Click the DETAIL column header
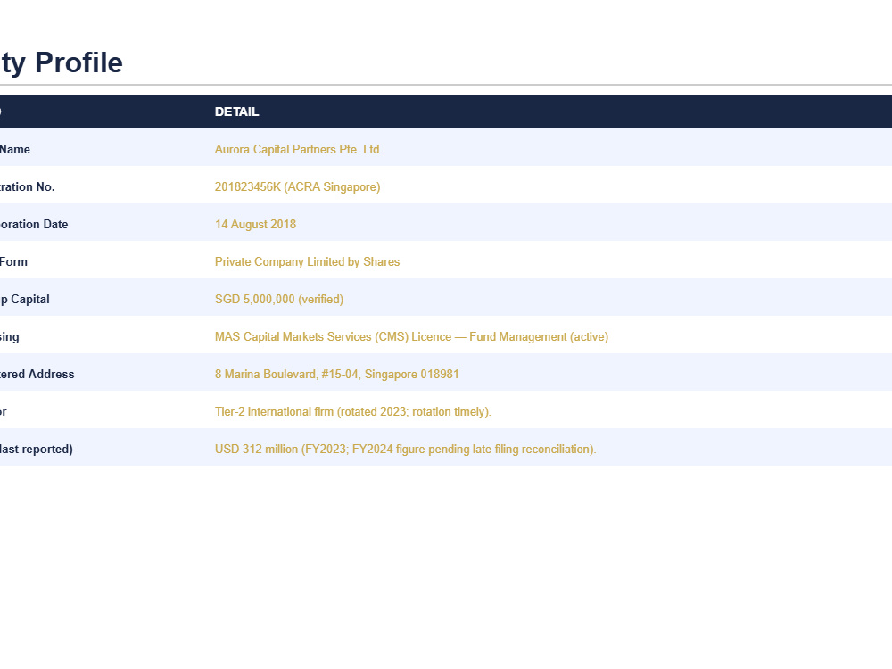This screenshot has height=669, width=892. (236, 112)
